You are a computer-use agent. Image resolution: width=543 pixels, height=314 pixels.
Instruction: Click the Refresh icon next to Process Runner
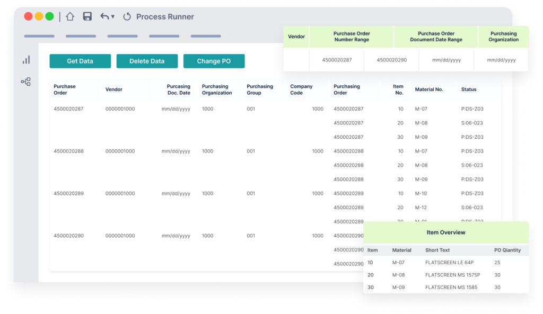click(127, 16)
